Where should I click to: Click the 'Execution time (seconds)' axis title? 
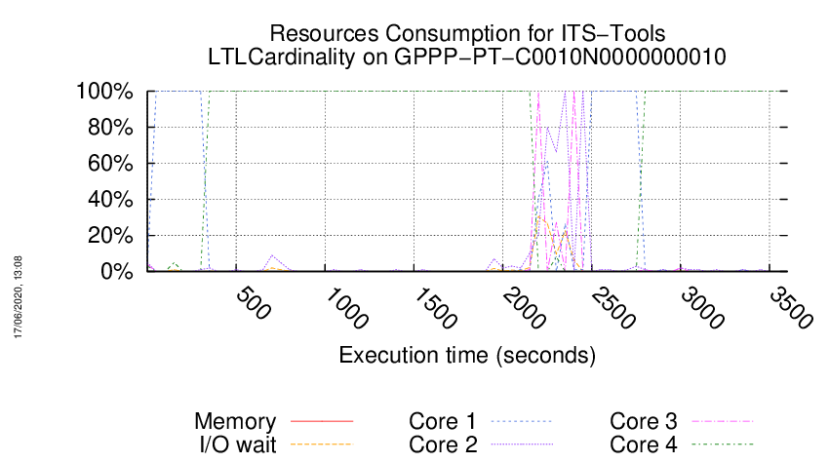(467, 355)
